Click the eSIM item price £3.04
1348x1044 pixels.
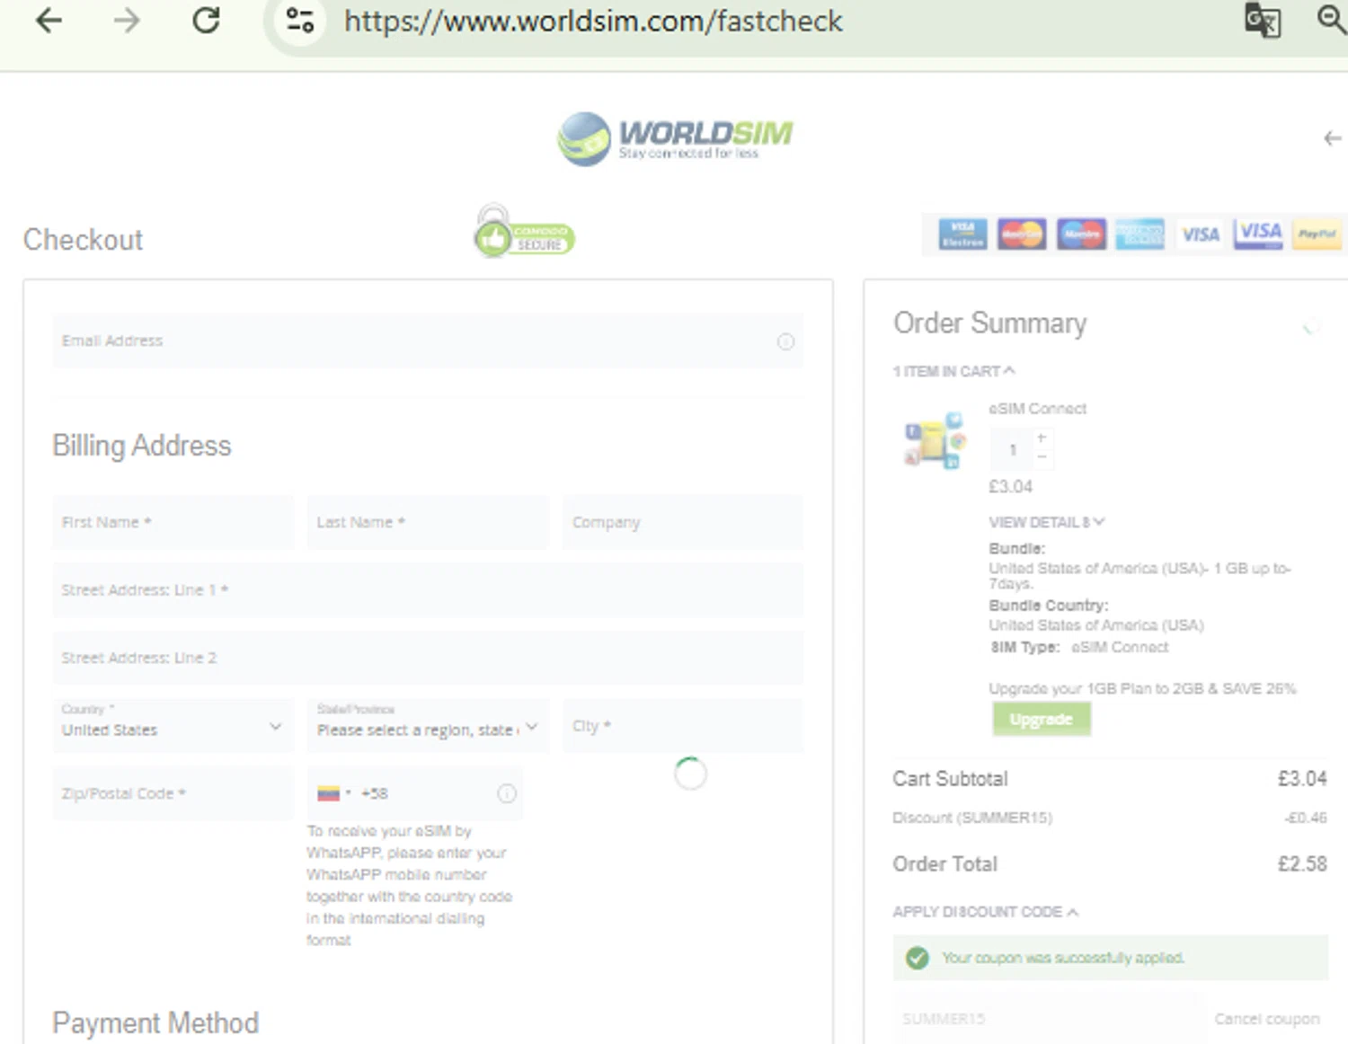pyautogui.click(x=1011, y=486)
